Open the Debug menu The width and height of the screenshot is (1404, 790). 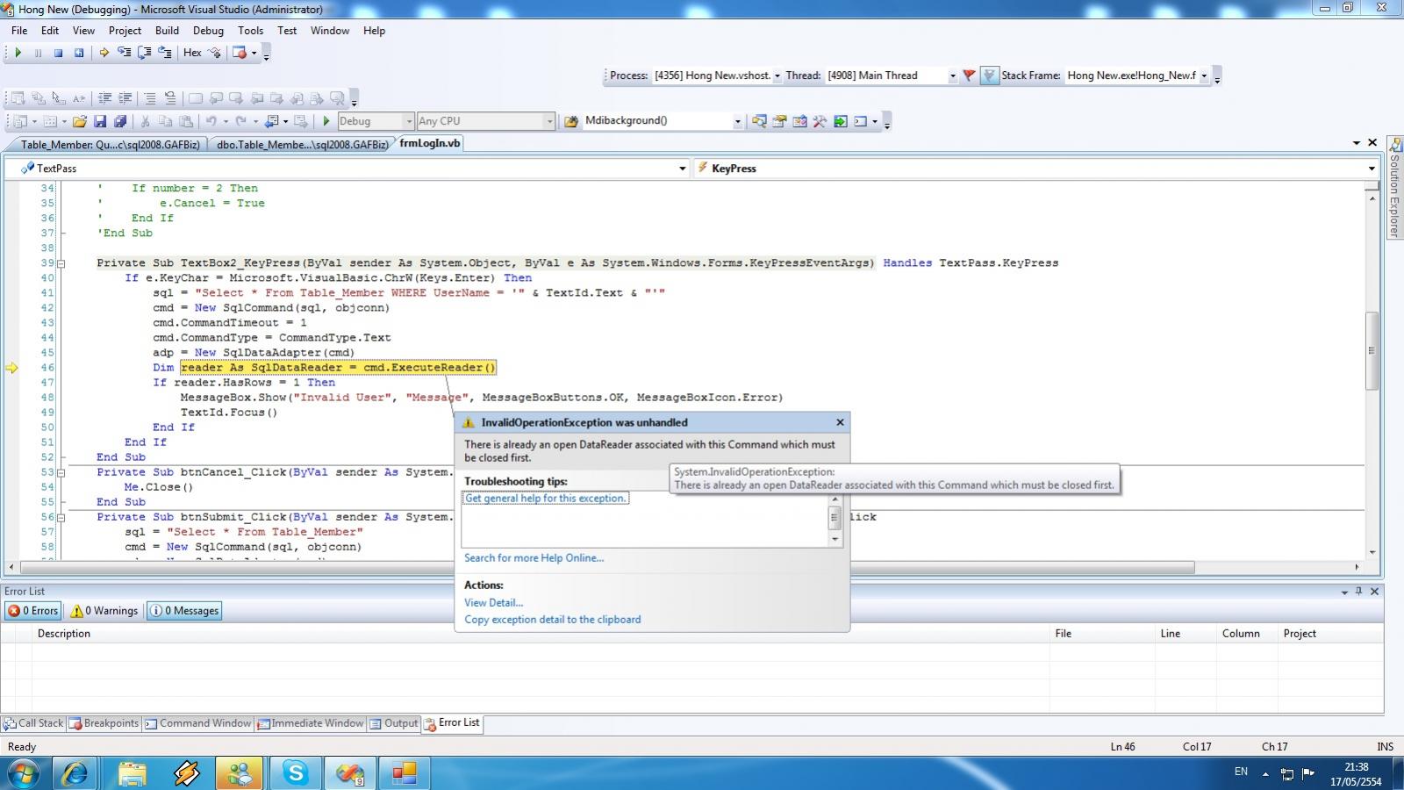pos(208,31)
